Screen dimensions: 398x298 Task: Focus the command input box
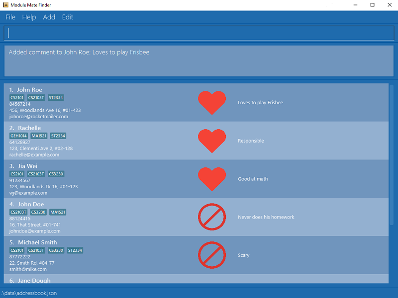click(199, 33)
